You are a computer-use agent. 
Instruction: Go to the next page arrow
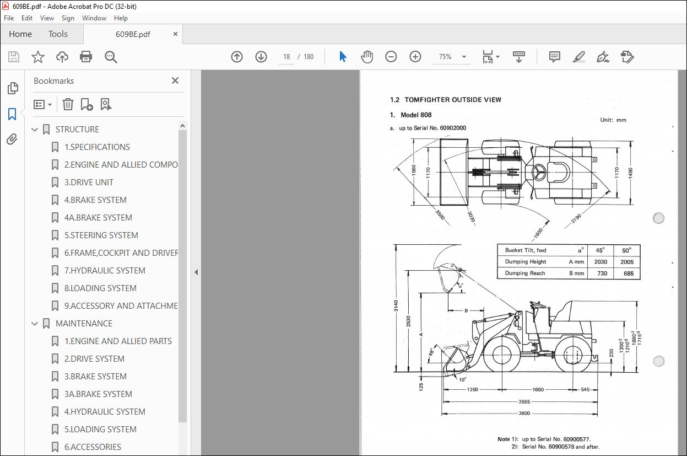pyautogui.click(x=261, y=57)
